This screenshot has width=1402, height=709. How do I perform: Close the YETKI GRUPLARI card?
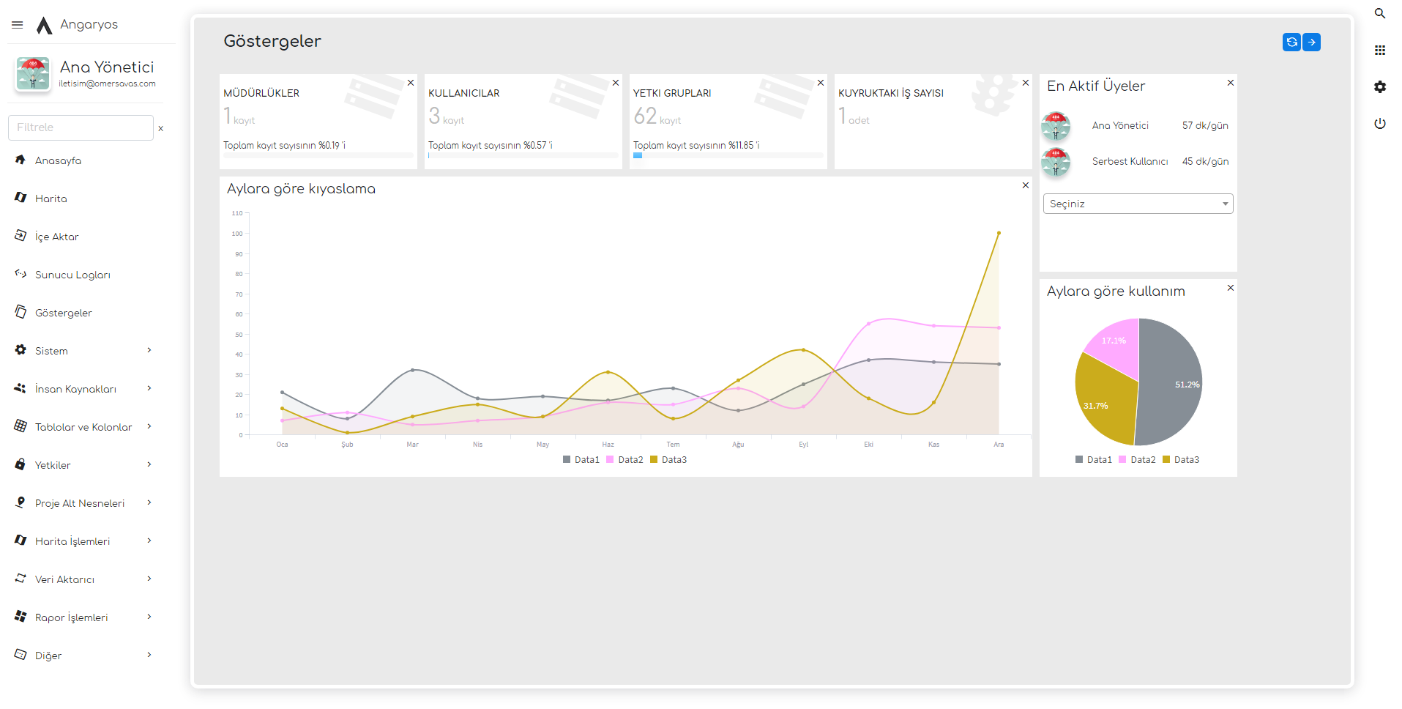tap(821, 83)
